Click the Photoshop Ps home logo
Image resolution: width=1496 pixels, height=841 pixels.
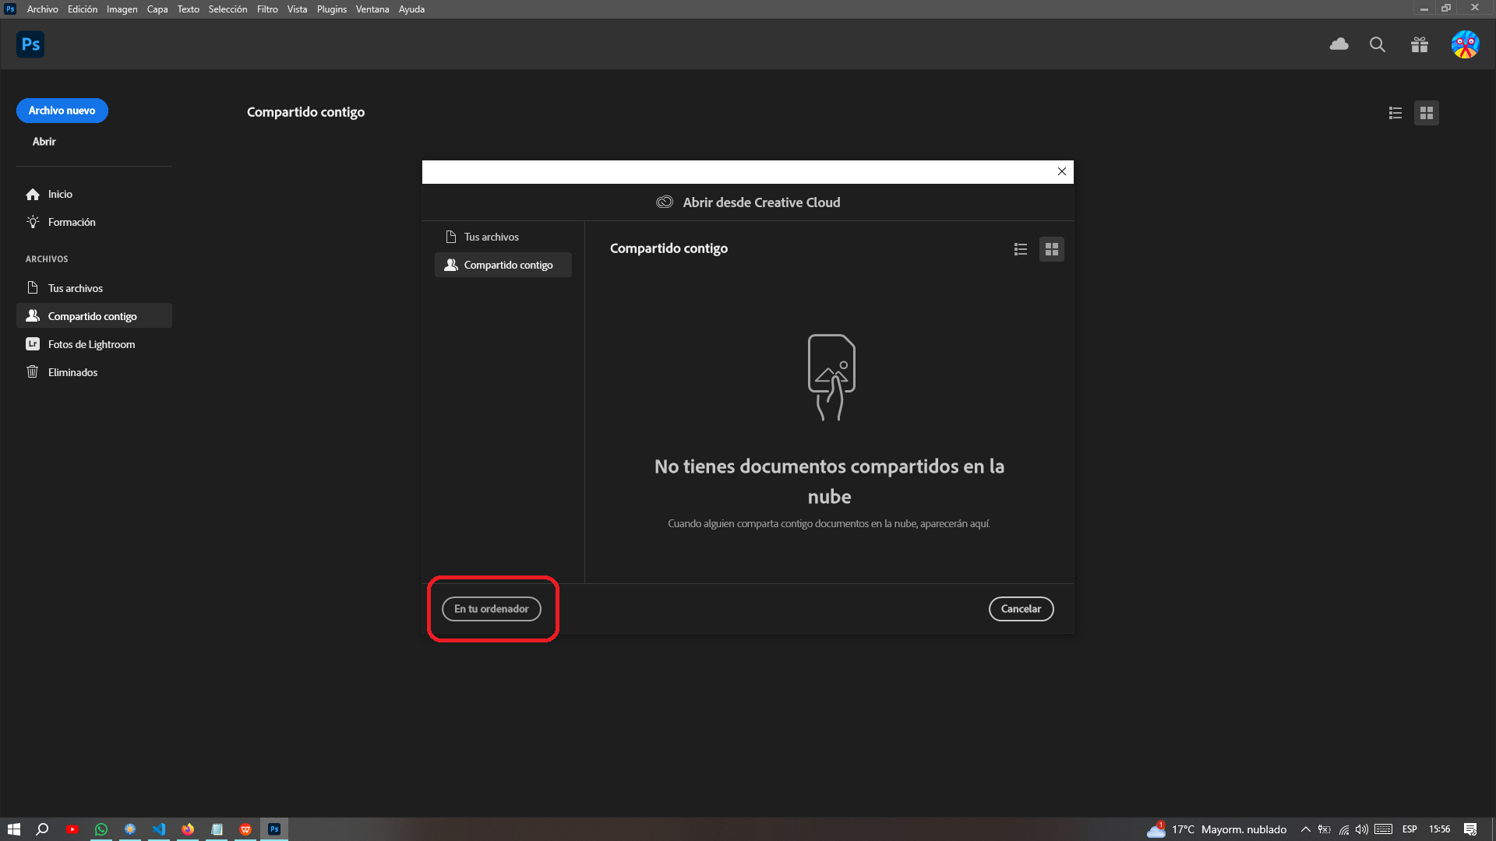(x=30, y=44)
